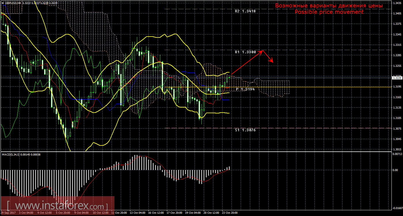403x216 pixels.
Task: Click the 1.3315 price axis value
Action: (x=397, y=45)
